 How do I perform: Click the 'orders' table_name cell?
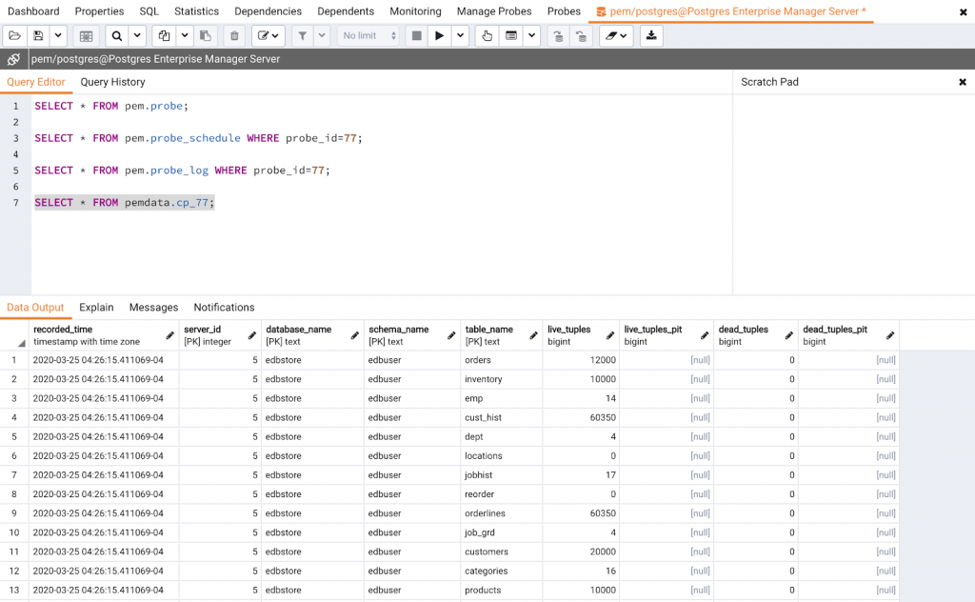(477, 360)
